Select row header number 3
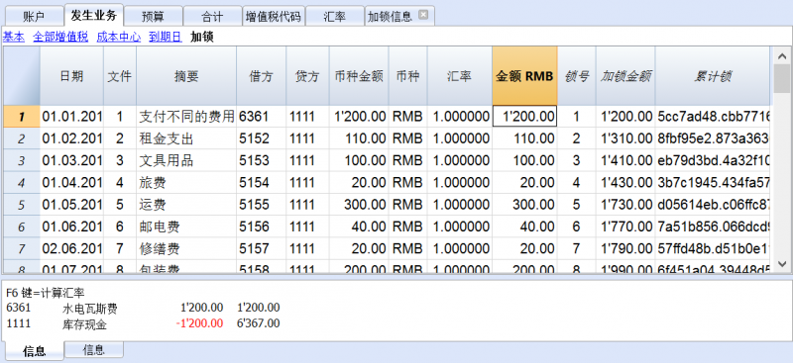The image size is (793, 363). [x=21, y=160]
